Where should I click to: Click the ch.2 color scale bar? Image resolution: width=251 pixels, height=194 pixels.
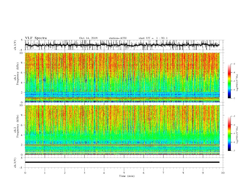[x=229, y=133]
